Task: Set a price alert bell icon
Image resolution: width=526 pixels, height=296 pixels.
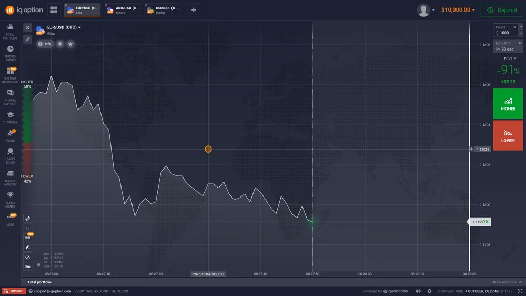Action: pos(60,44)
